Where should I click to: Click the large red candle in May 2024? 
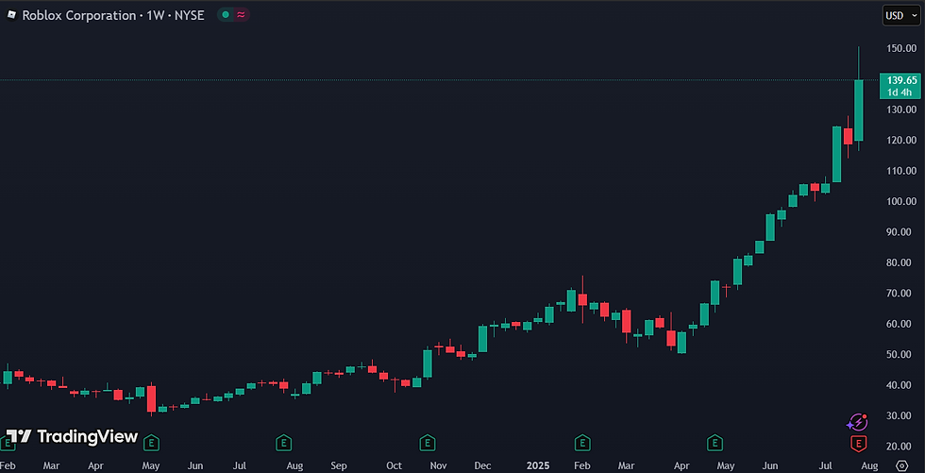(152, 398)
